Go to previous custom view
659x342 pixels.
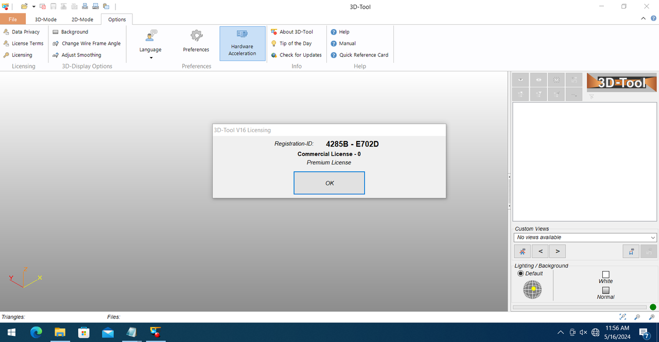[540, 251]
